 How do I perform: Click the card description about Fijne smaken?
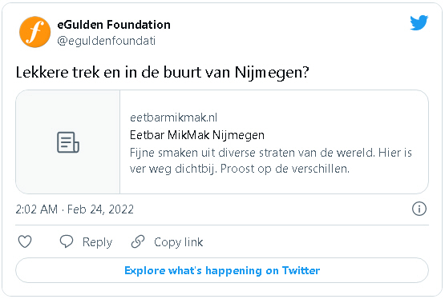pos(271,161)
